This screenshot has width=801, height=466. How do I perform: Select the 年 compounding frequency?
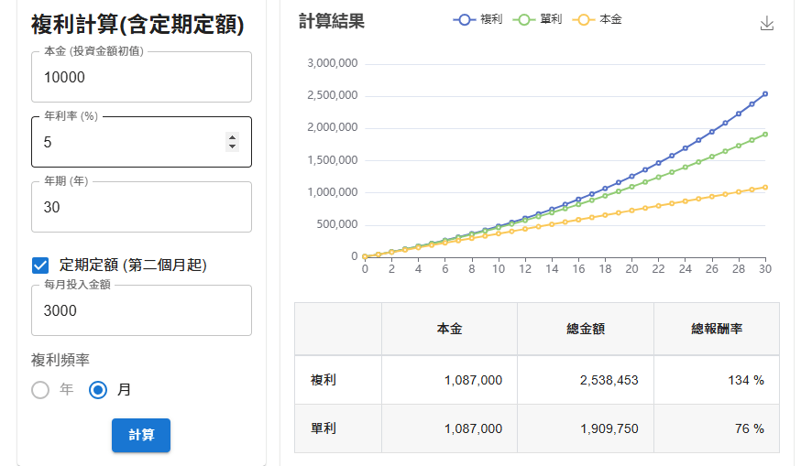point(40,390)
